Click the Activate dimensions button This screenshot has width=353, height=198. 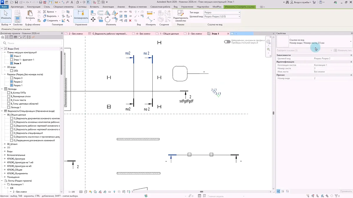click(x=81, y=15)
